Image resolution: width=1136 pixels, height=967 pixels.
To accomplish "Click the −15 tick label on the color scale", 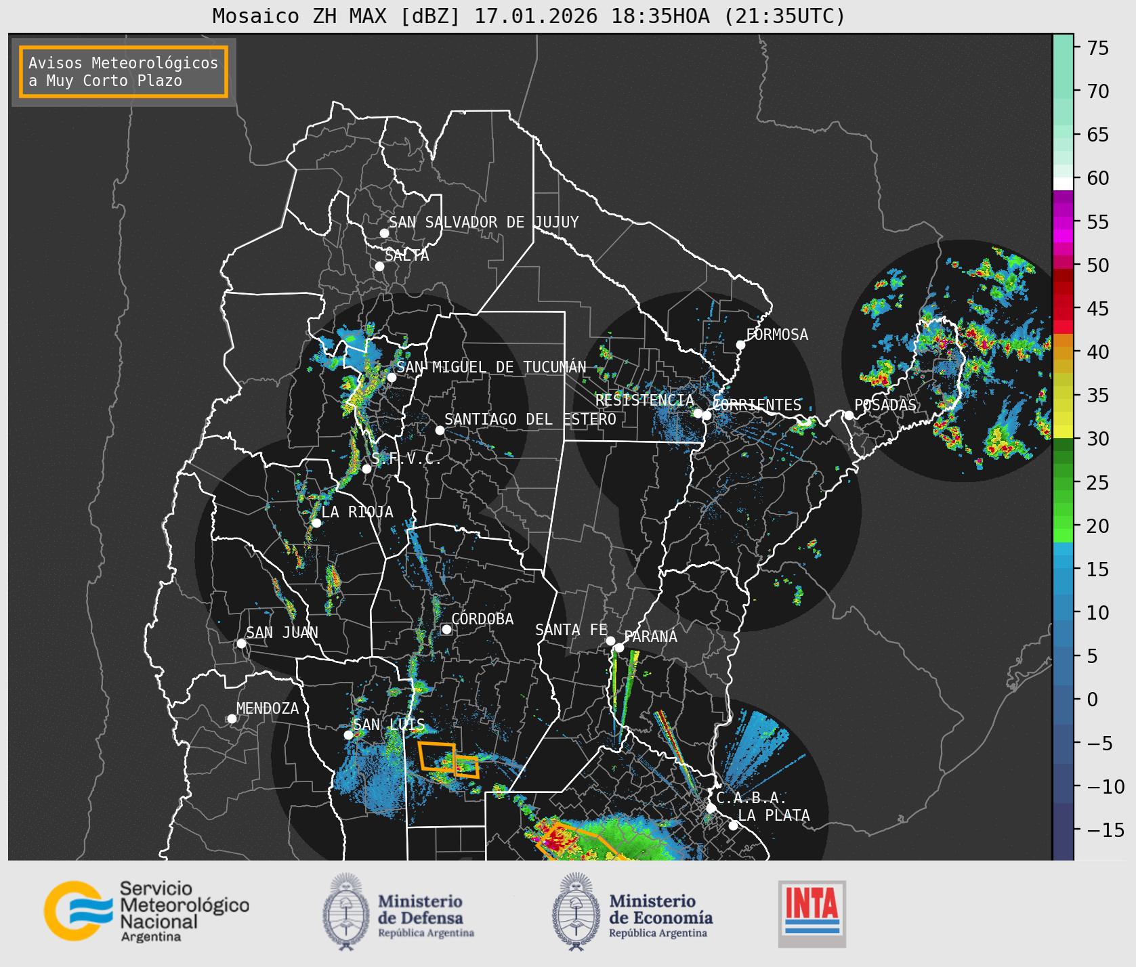I will tap(1106, 830).
